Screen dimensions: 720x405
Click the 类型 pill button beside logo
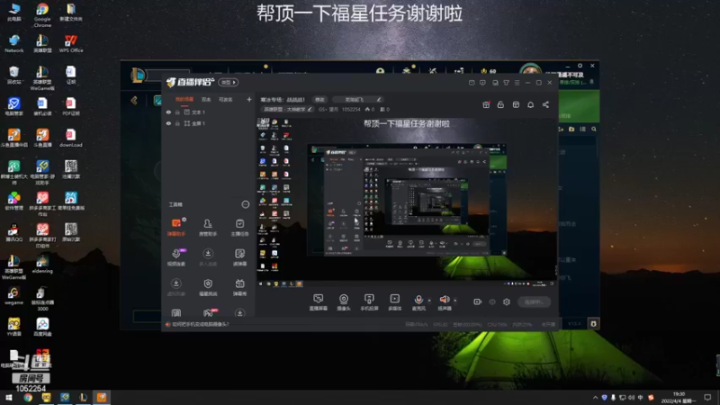[x=229, y=82]
